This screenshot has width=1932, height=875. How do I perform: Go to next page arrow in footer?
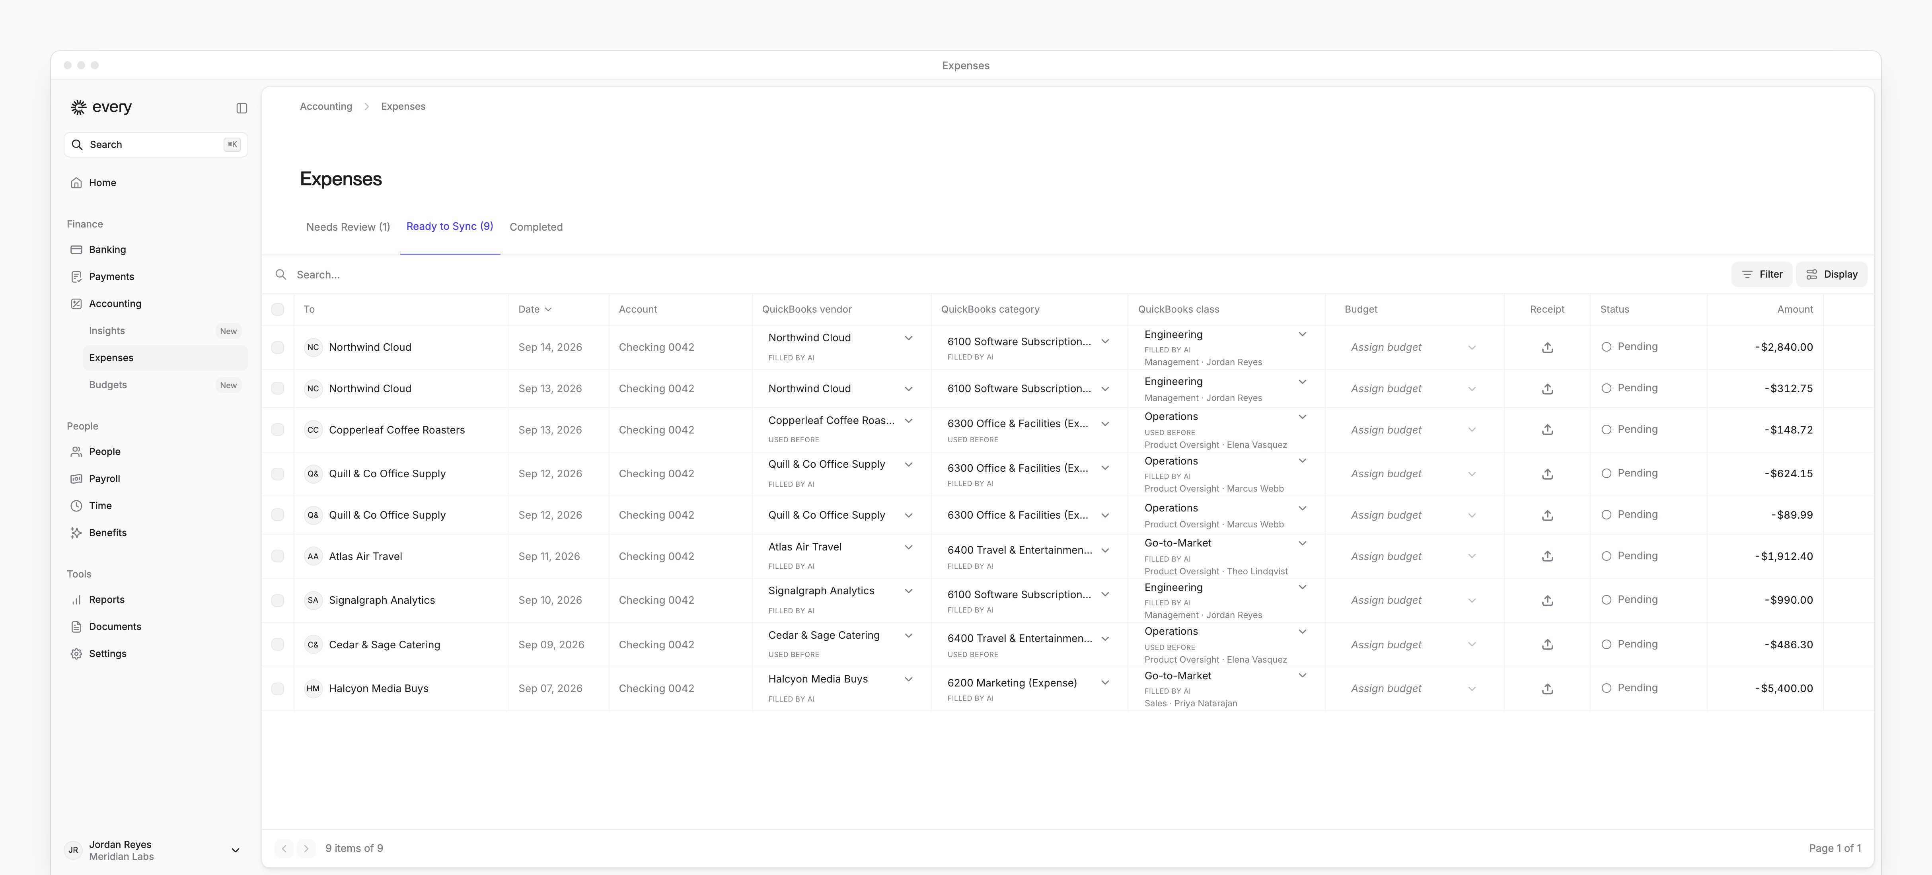(306, 848)
